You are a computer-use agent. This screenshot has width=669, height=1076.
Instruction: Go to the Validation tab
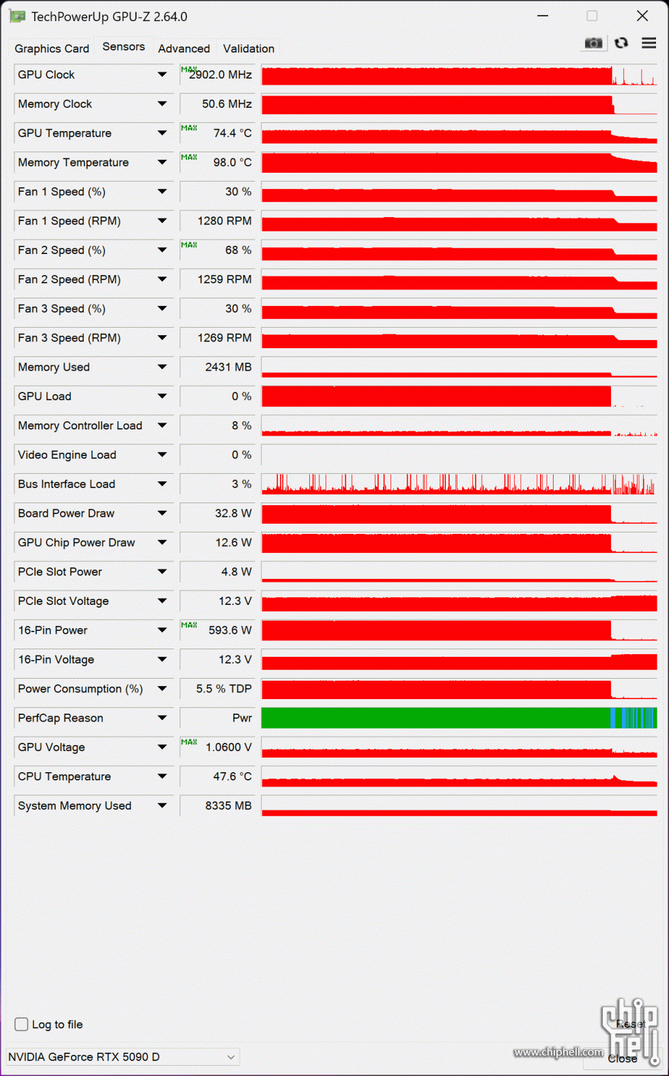point(248,48)
